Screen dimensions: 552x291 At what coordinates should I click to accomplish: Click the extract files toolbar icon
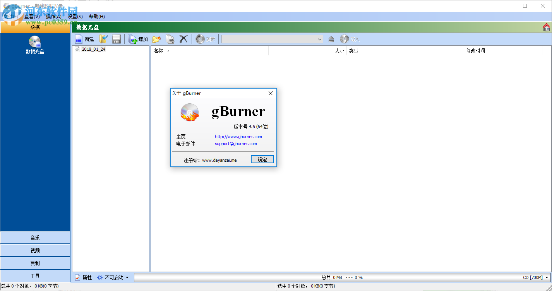(x=170, y=39)
